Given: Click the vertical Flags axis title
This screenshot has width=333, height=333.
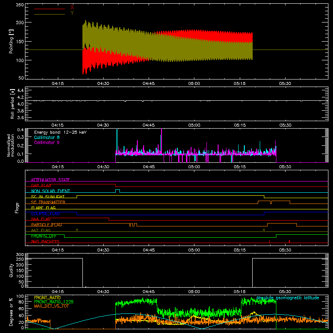Looking at the screenshot, I should click(17, 208).
